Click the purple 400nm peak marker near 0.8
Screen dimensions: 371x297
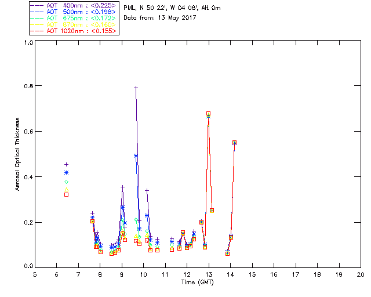(136, 88)
